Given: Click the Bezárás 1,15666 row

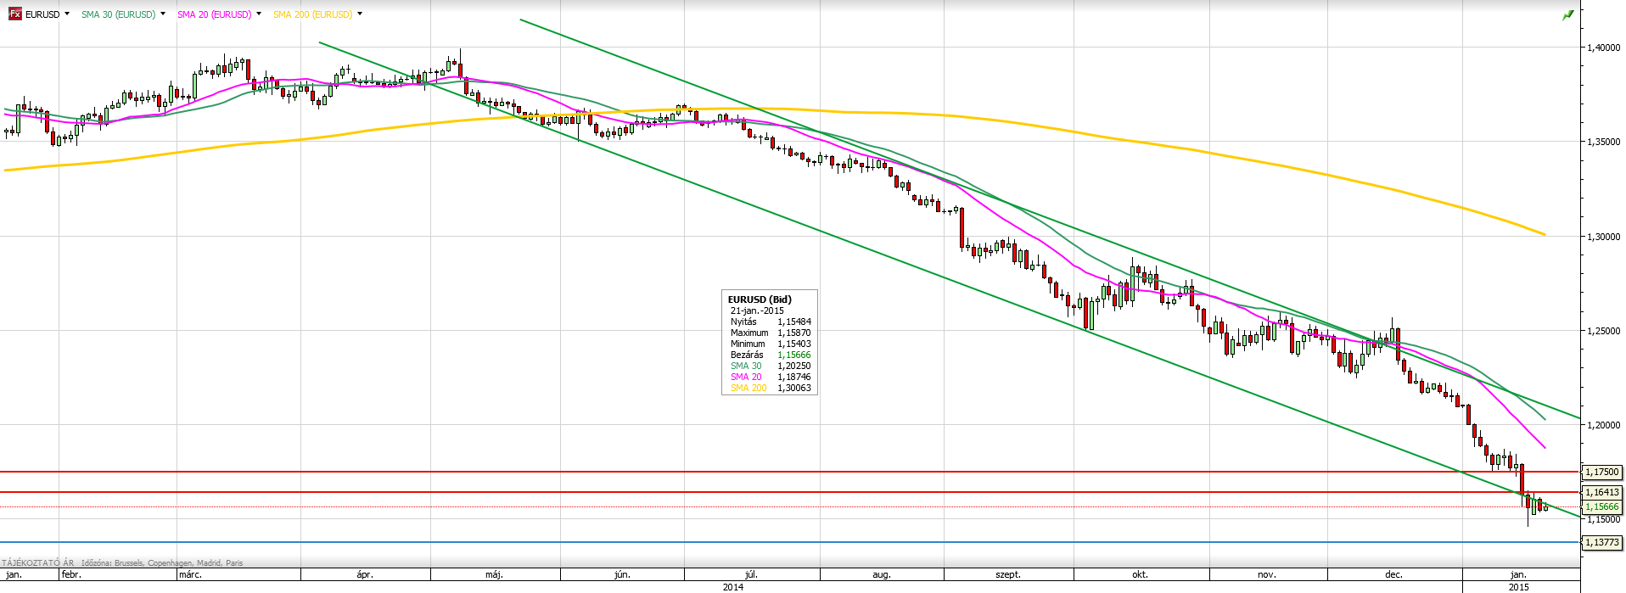Looking at the screenshot, I should tap(771, 355).
